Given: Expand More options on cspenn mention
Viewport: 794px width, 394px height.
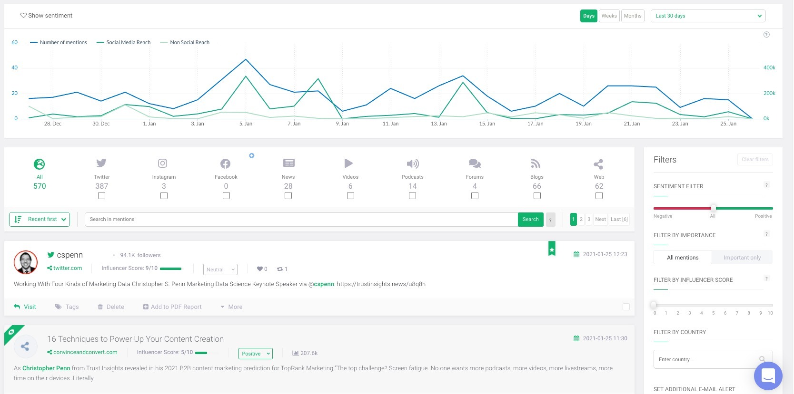Looking at the screenshot, I should (231, 307).
